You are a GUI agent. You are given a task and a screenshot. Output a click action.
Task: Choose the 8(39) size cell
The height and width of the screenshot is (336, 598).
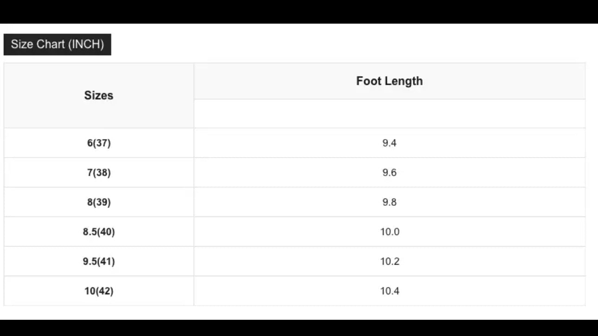tap(99, 202)
